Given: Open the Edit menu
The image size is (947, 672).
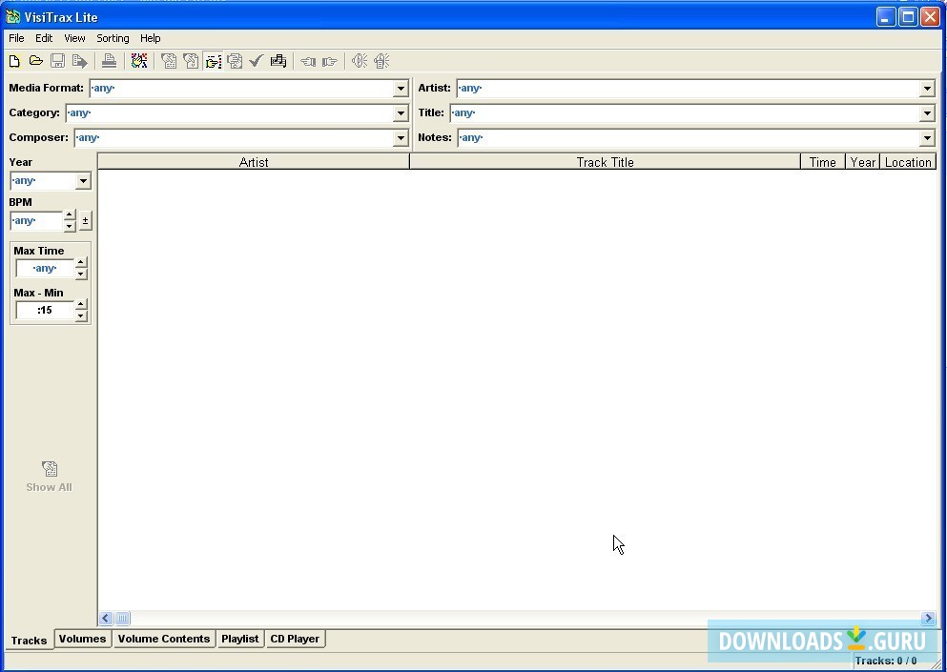Looking at the screenshot, I should coord(44,38).
